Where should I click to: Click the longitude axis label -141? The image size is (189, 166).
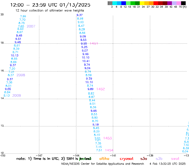coord(113,156)
